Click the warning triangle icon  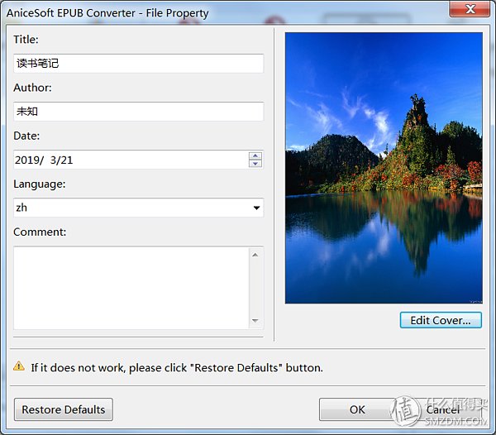pyautogui.click(x=19, y=366)
